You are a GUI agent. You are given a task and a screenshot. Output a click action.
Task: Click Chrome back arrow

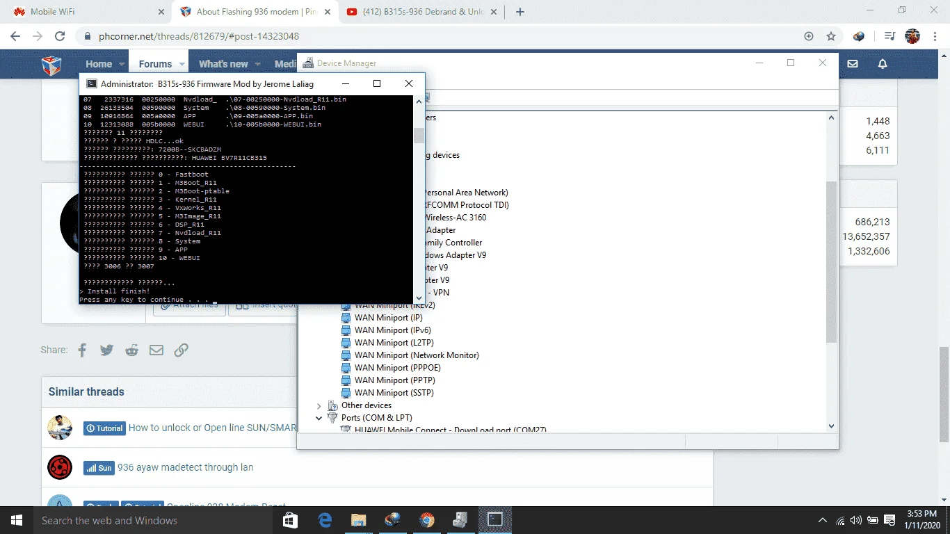coord(15,36)
